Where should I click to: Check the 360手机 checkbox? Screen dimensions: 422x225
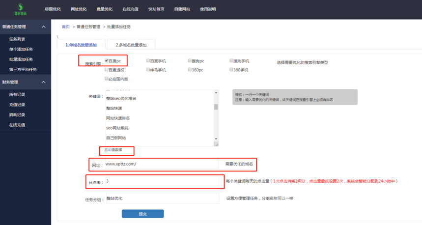[x=231, y=69]
